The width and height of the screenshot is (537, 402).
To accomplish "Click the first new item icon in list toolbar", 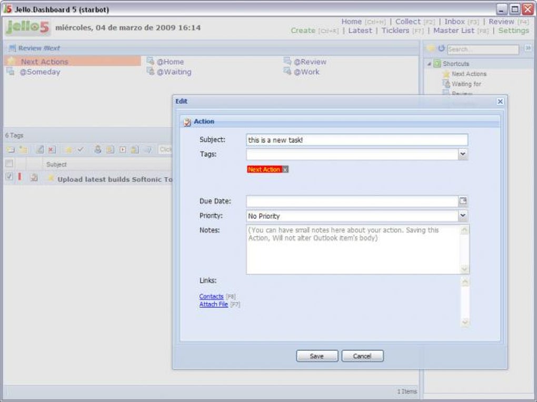I will click(x=11, y=149).
